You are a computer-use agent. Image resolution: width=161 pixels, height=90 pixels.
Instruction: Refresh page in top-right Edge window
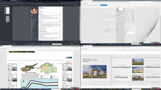84,2
